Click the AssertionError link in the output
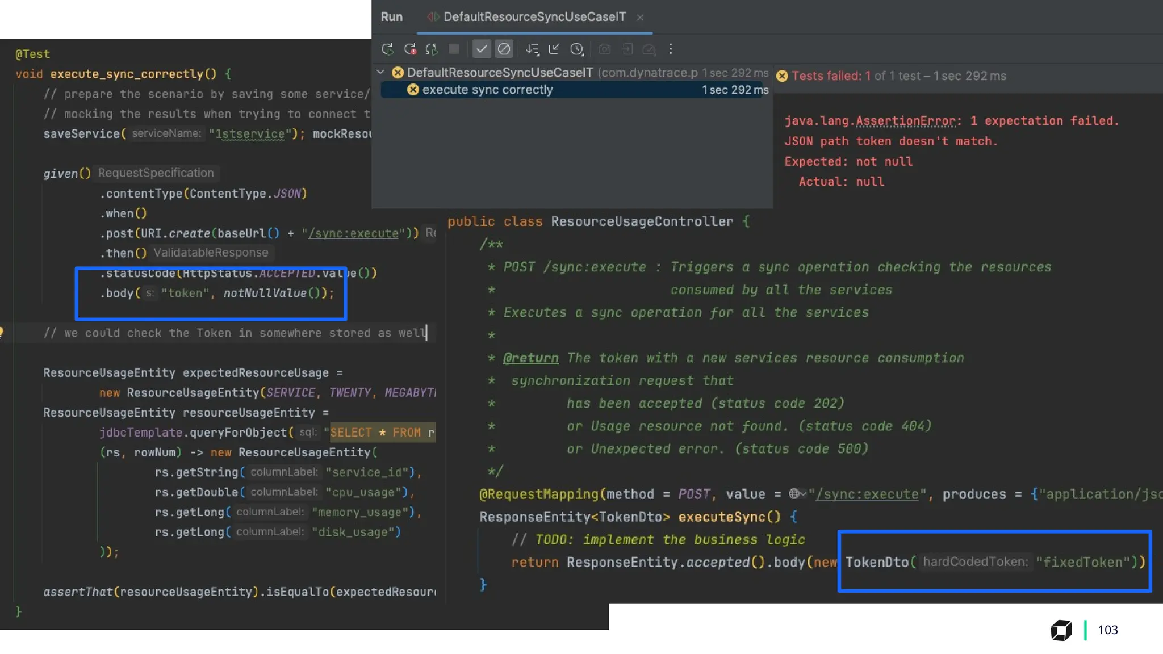The height and width of the screenshot is (654, 1163). tap(905, 121)
